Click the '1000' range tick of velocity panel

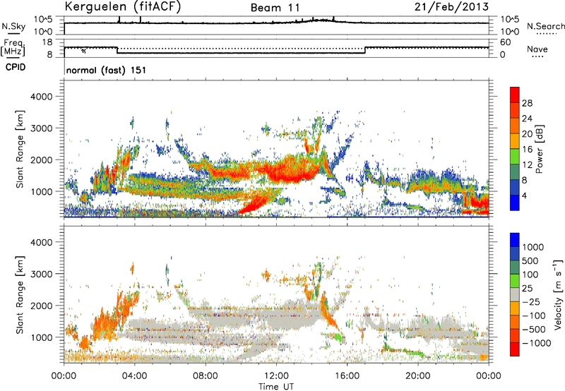coord(42,337)
